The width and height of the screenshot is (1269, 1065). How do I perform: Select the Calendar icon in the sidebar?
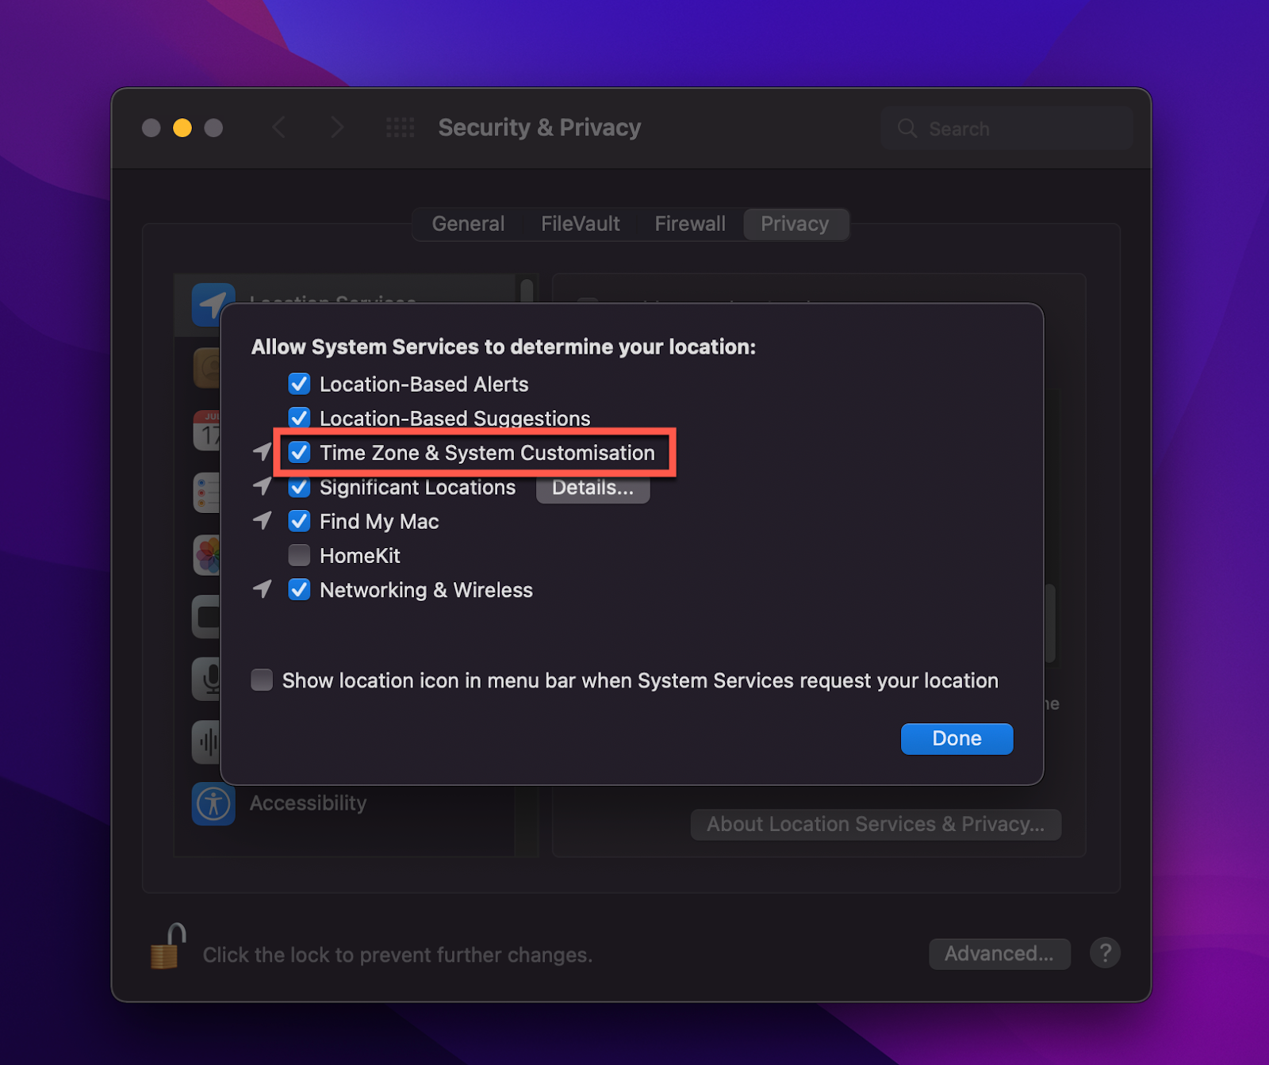[x=206, y=430]
